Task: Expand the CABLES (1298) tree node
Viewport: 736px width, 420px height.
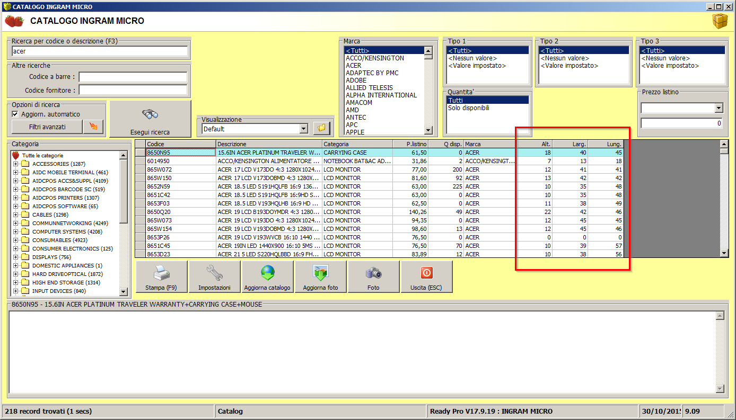Action: tap(15, 215)
